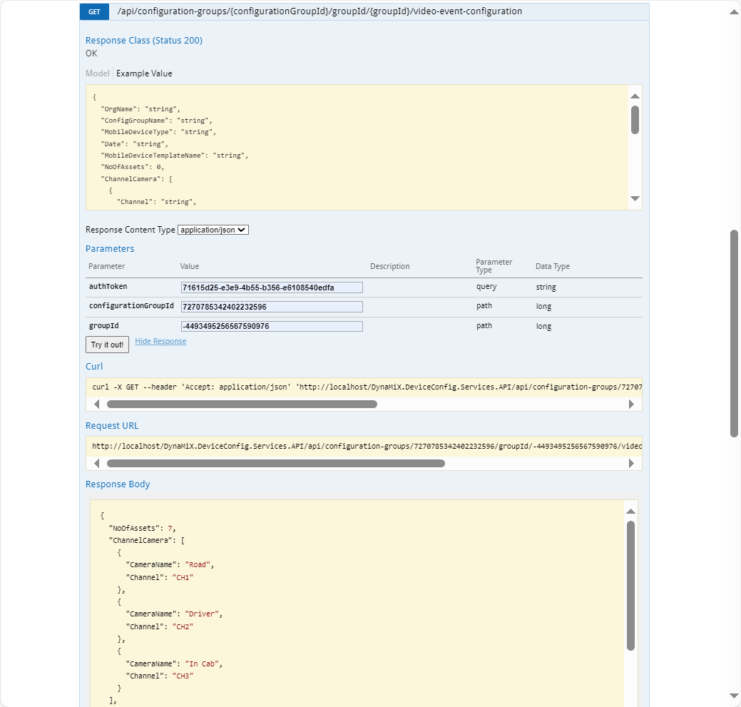Open Response Content Type dropdown
The width and height of the screenshot is (741, 707).
(x=213, y=230)
